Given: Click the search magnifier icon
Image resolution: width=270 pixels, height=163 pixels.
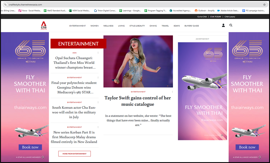Looking at the screenshot, I should (x=231, y=25).
